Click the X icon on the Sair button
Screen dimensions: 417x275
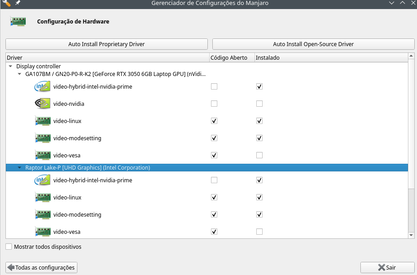tap(381, 268)
